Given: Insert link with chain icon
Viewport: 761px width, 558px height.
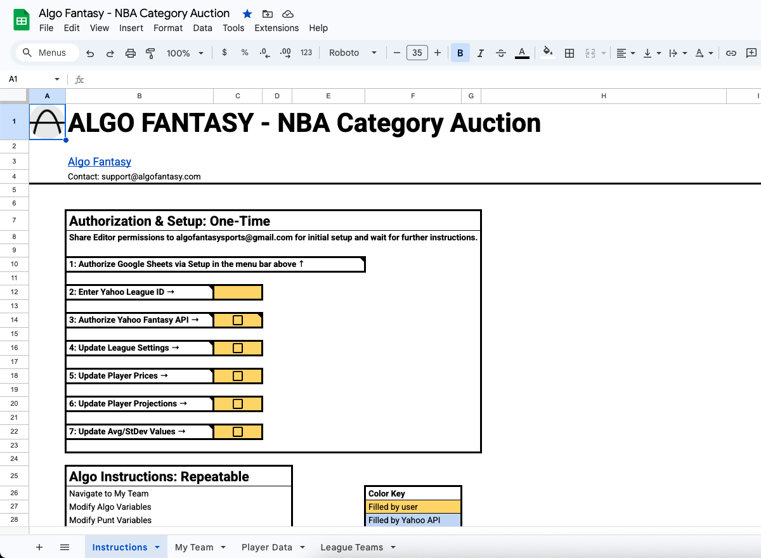Looking at the screenshot, I should (x=731, y=53).
